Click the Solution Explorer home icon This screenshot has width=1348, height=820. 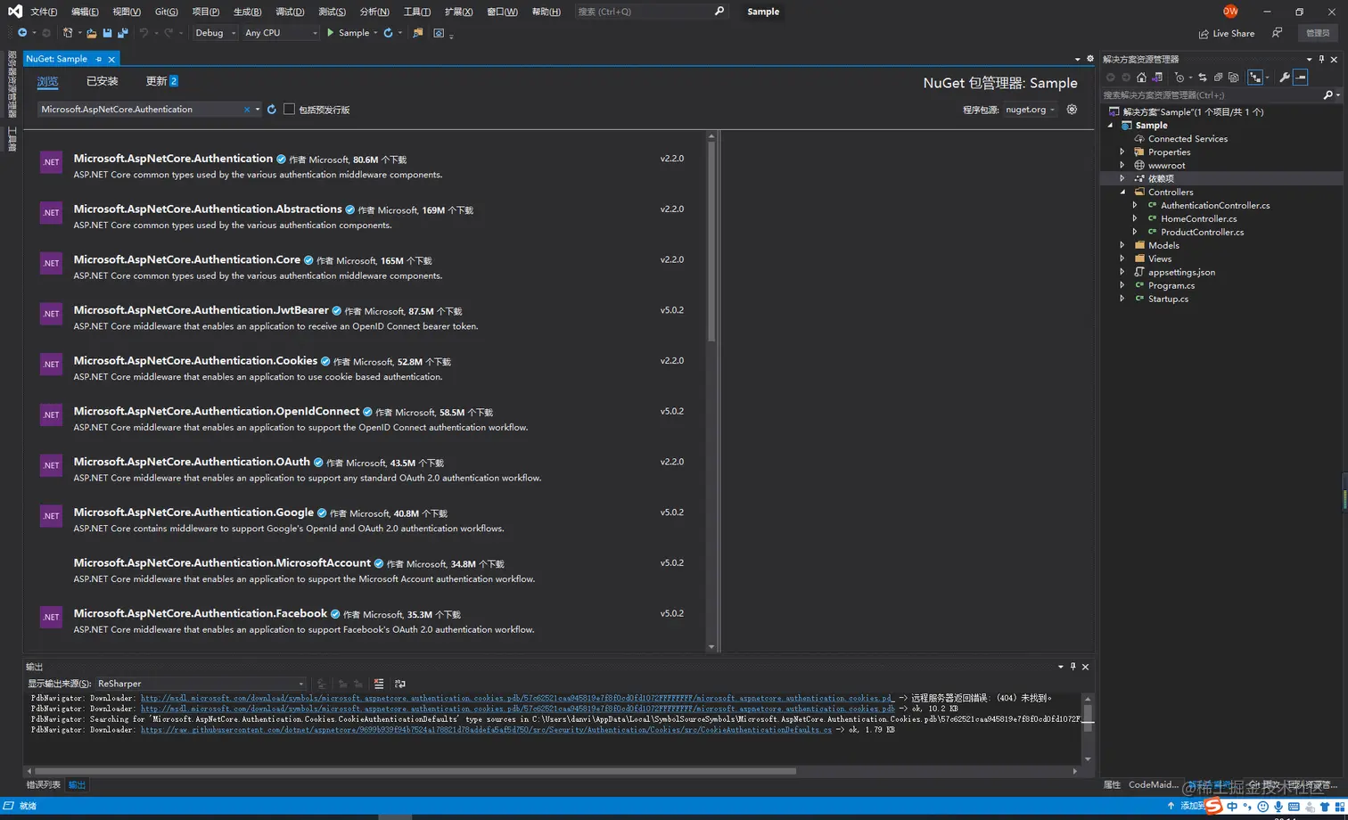[1141, 78]
